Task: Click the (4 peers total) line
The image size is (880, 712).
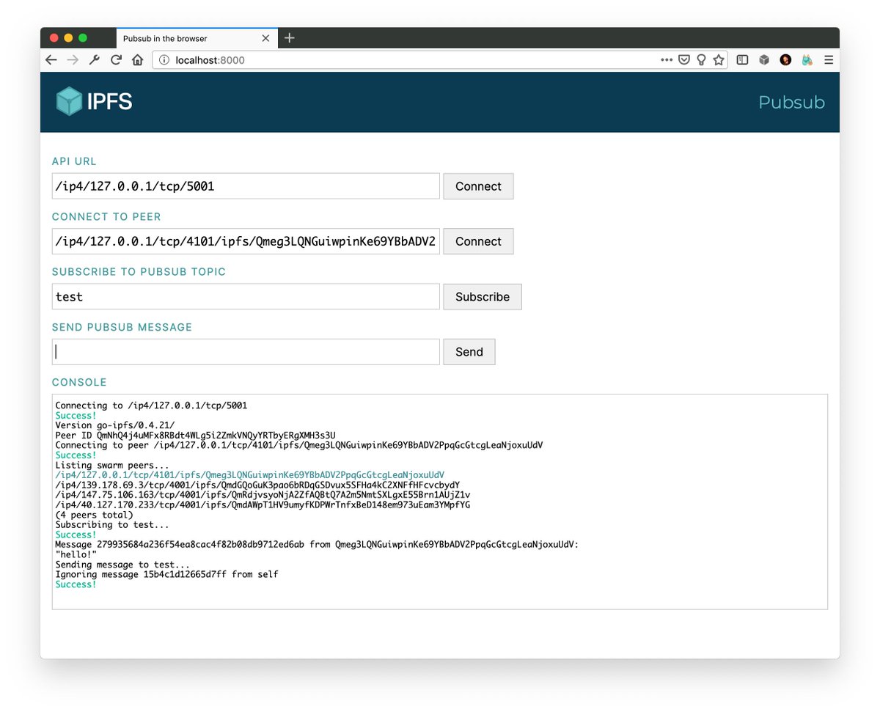Action: 94,515
